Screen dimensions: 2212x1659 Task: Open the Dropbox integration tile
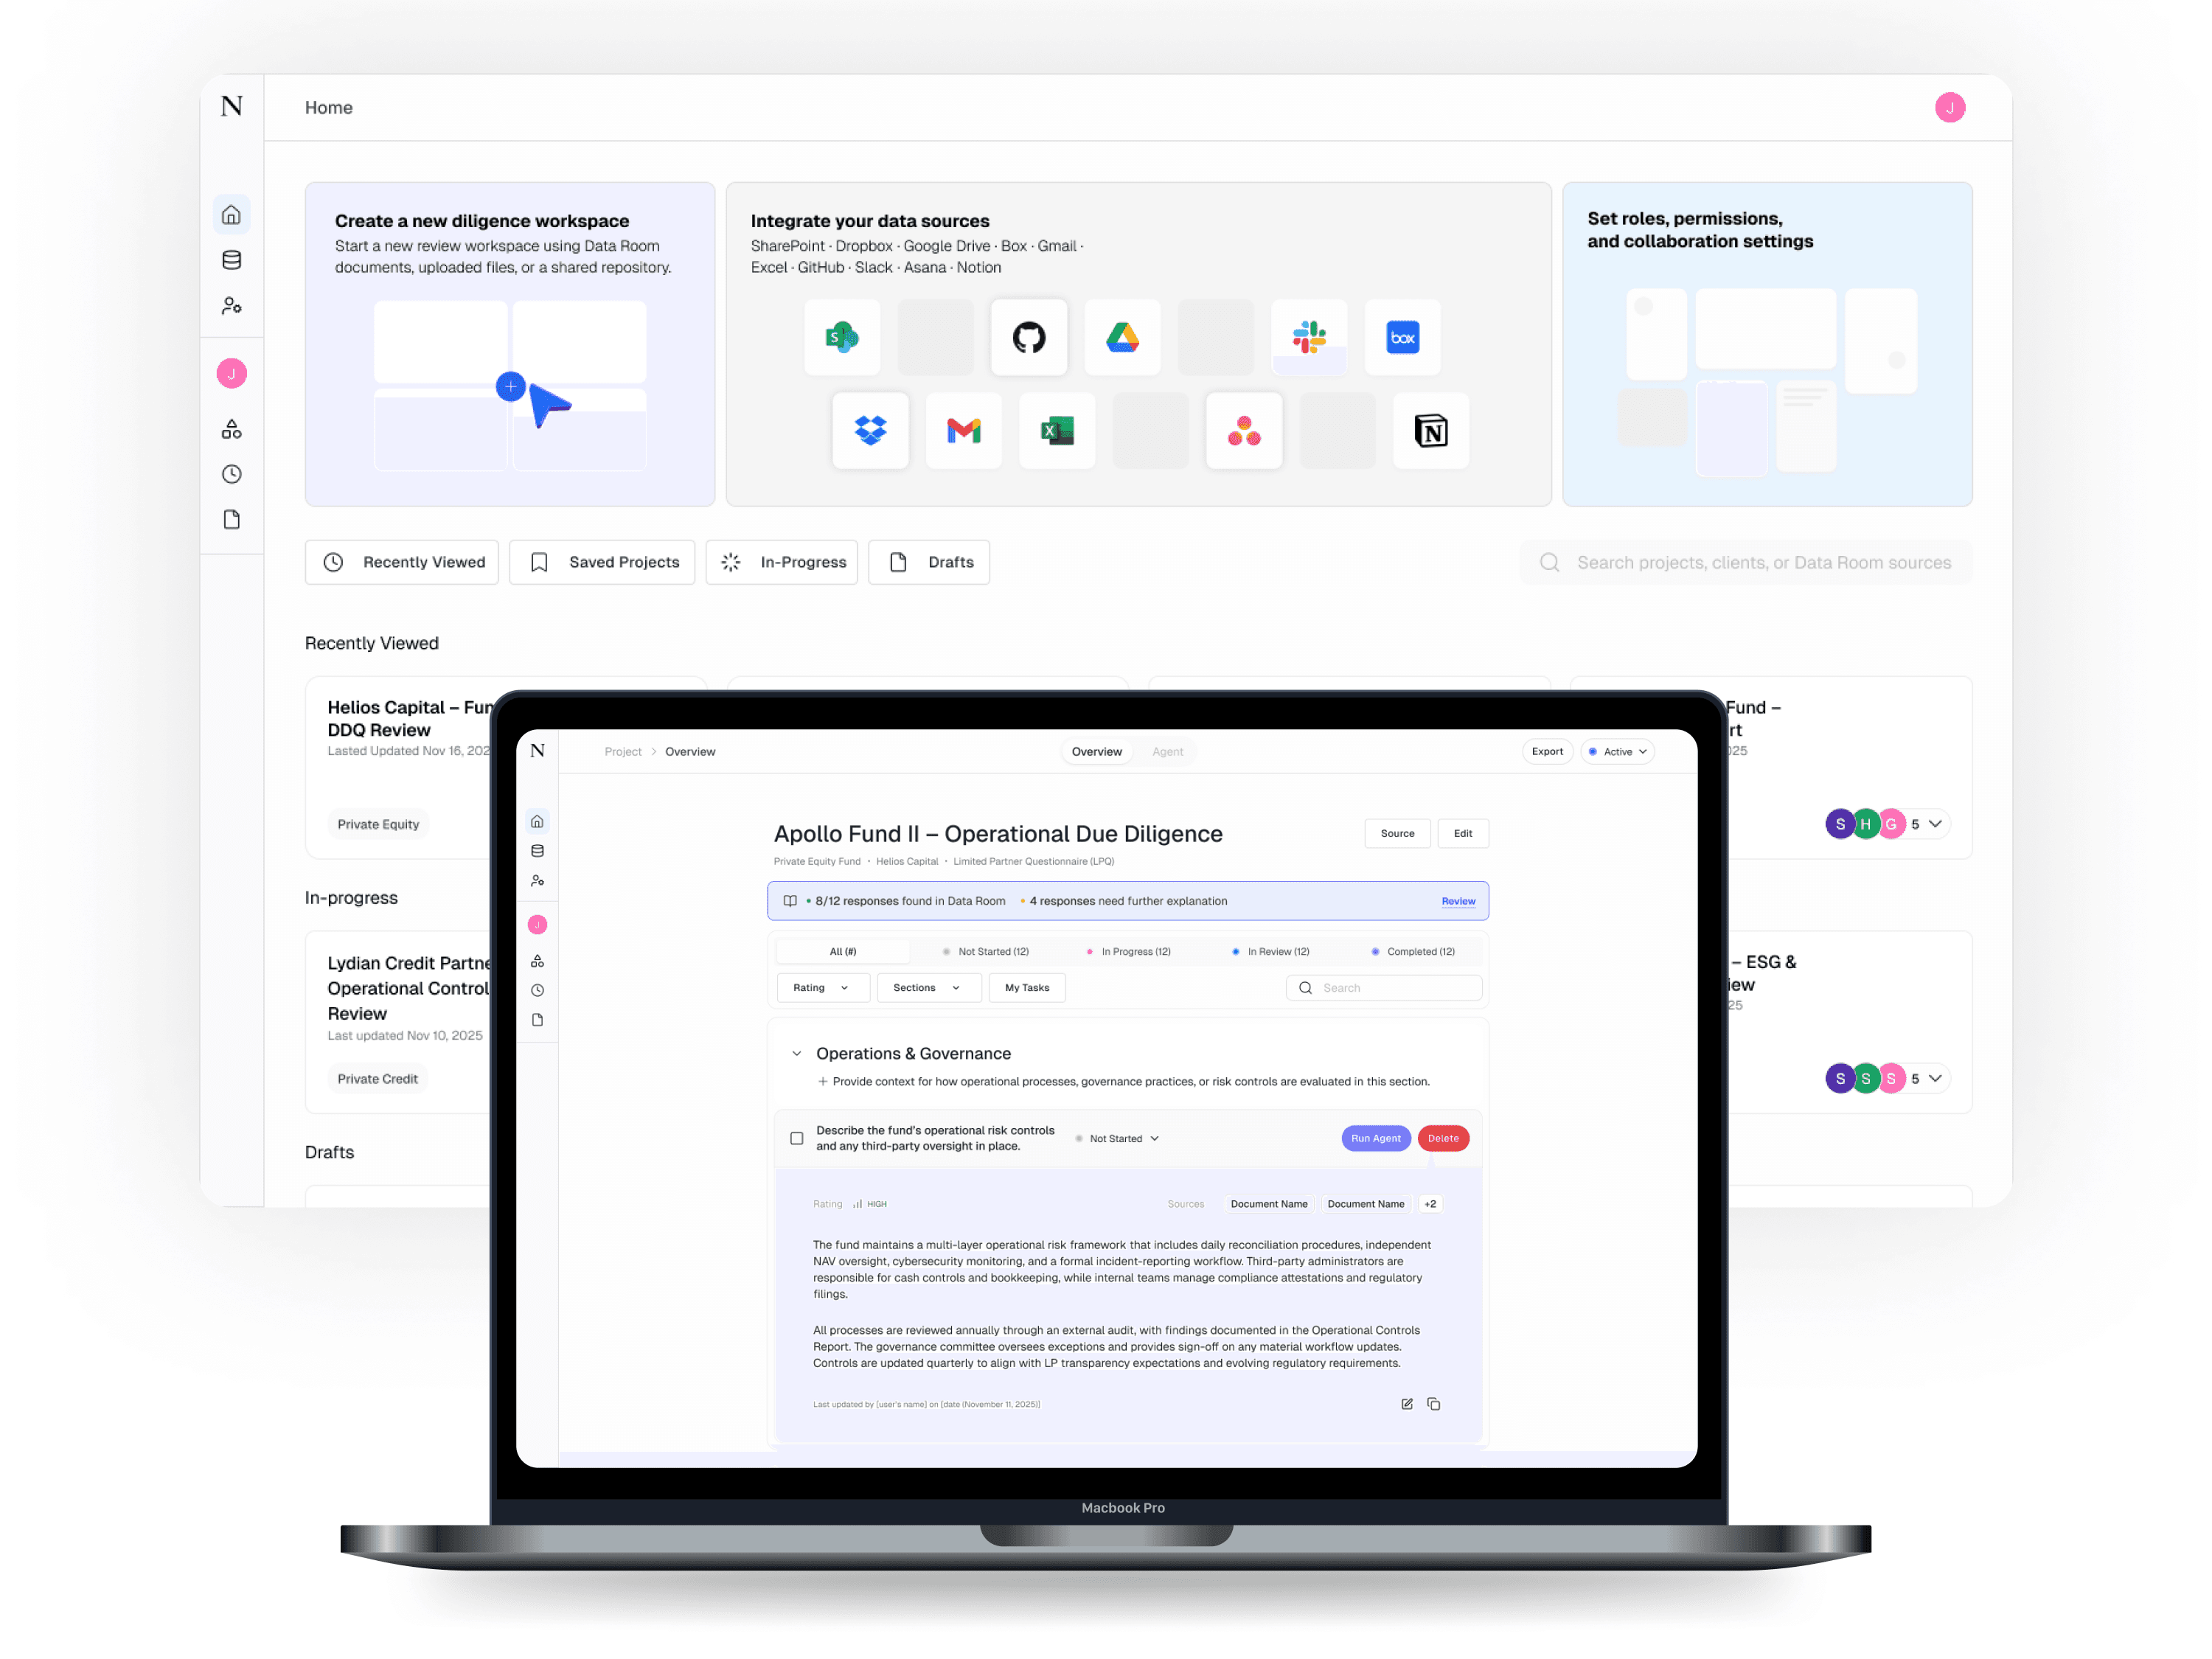coord(870,430)
